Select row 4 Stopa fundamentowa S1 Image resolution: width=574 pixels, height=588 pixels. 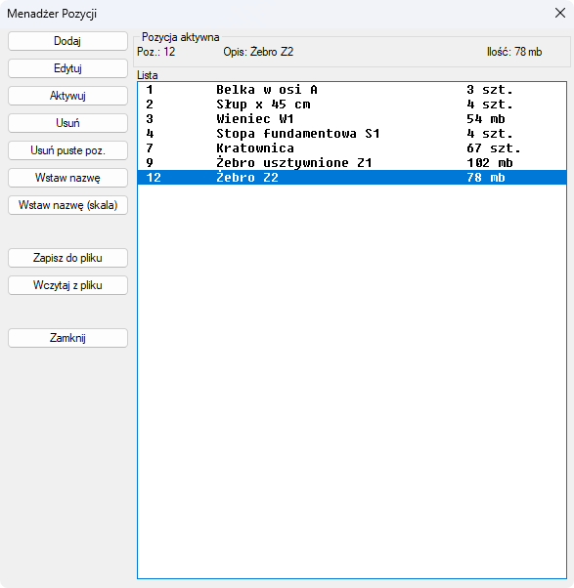tap(352, 134)
